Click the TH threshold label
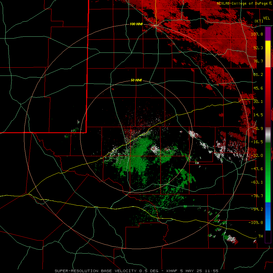Image resolution: width=273 pixels, height=273 pixels. coord(261,236)
